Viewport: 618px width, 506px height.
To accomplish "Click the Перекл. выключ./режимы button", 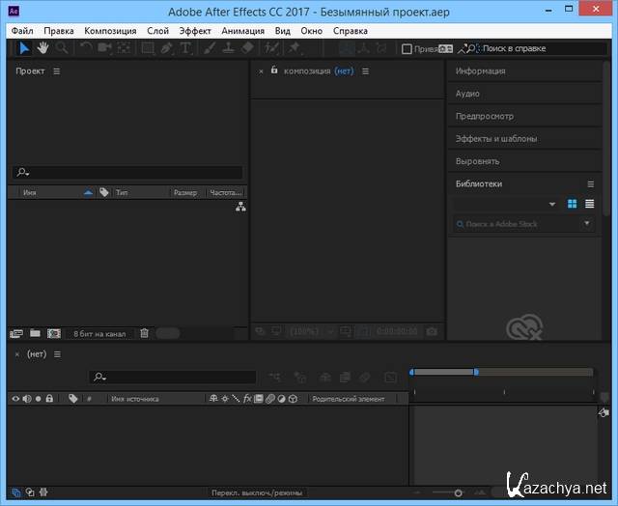I will [x=258, y=492].
